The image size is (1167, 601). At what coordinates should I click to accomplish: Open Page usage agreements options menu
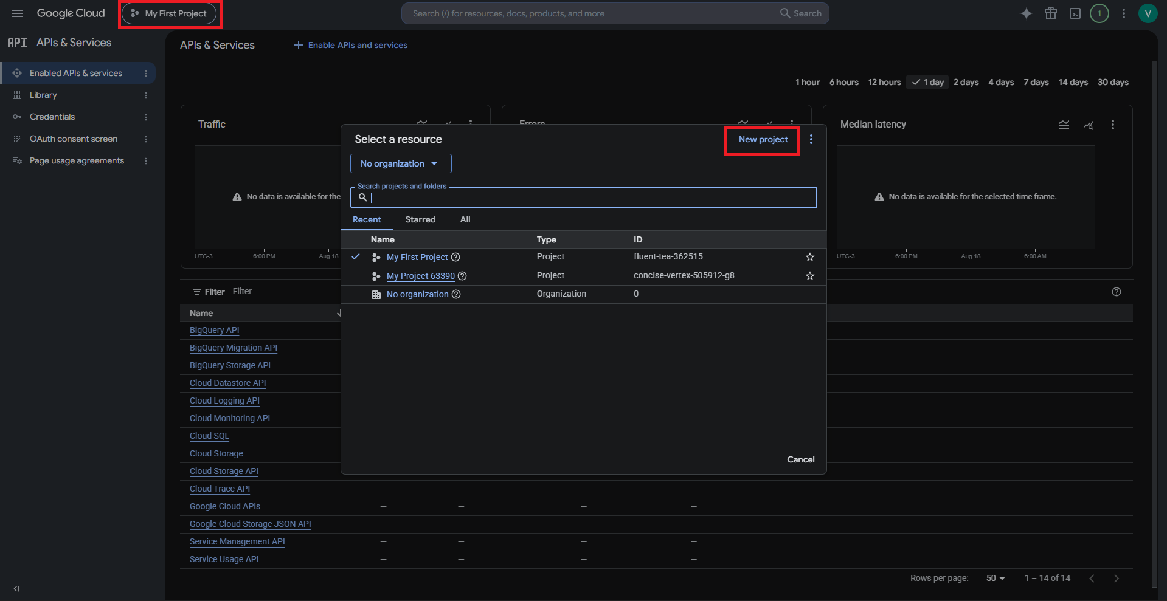tap(146, 160)
